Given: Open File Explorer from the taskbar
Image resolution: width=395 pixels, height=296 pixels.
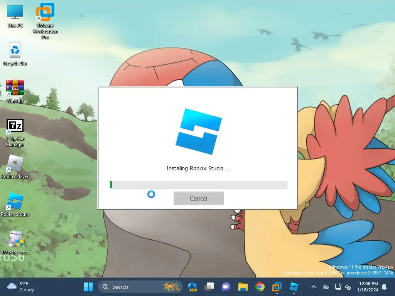Looking at the screenshot, I should [243, 287].
